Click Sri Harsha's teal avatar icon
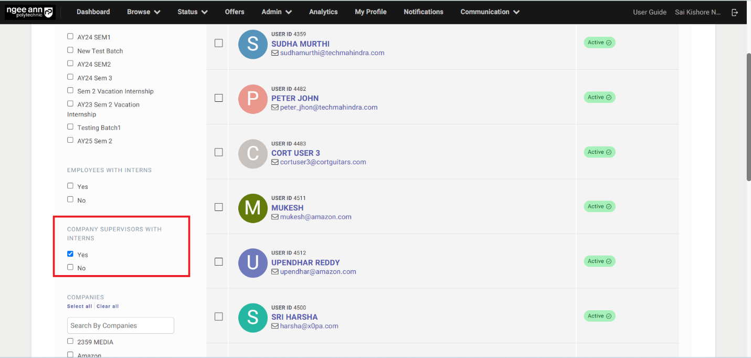Viewport: 751px width, 358px height. pyautogui.click(x=253, y=317)
